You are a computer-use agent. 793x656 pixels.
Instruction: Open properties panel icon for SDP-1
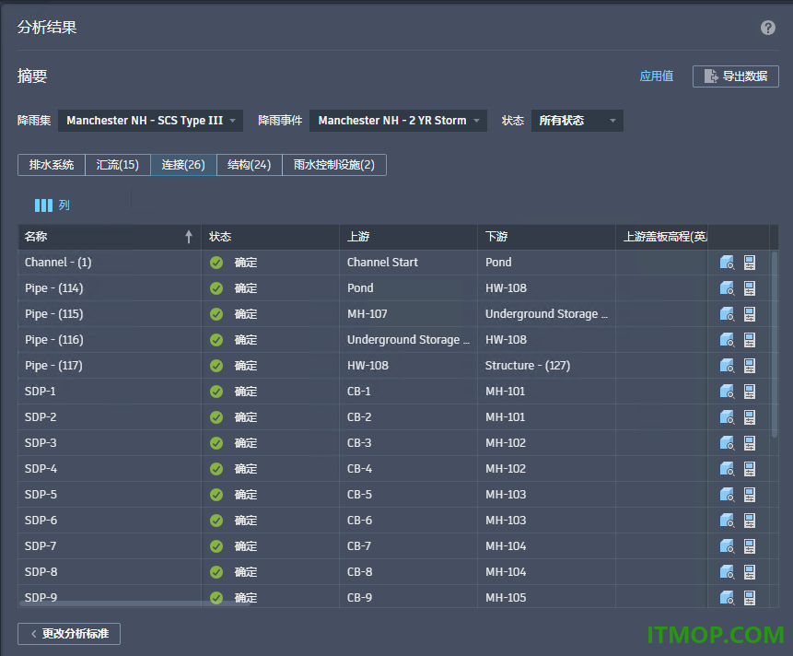(x=750, y=392)
